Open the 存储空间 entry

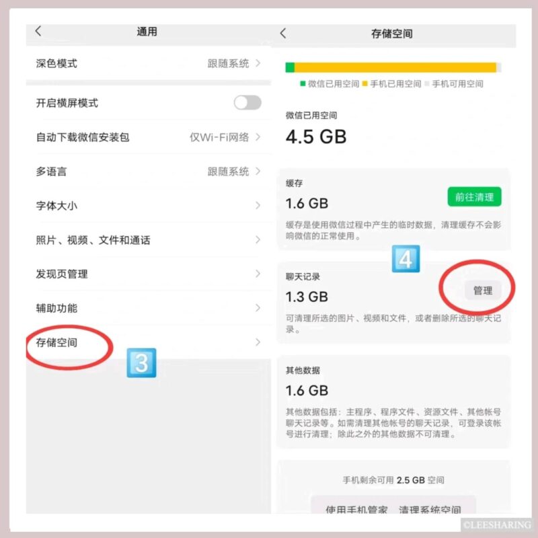148,342
